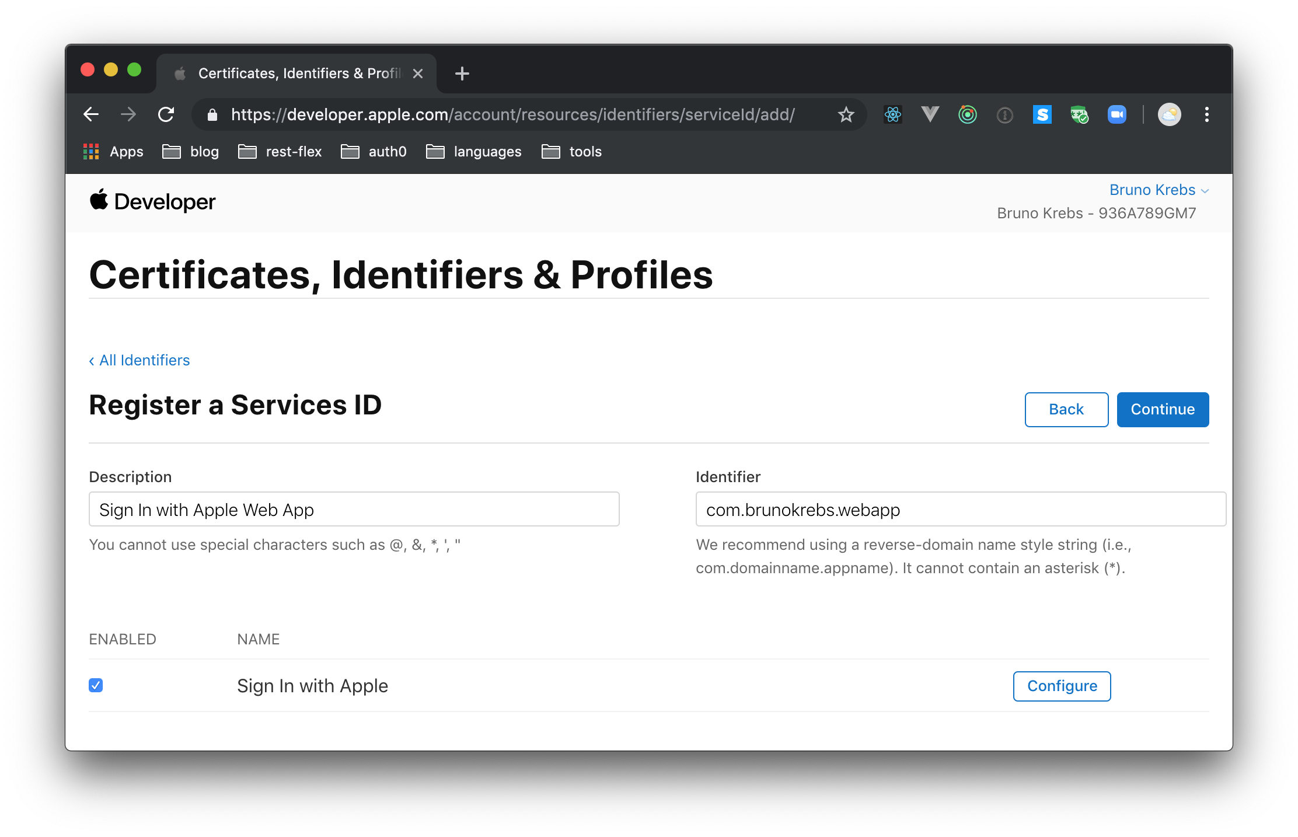Select the Certificates, Identifiers & Profiles browser tab
Viewport: 1298px width, 837px height.
point(298,74)
